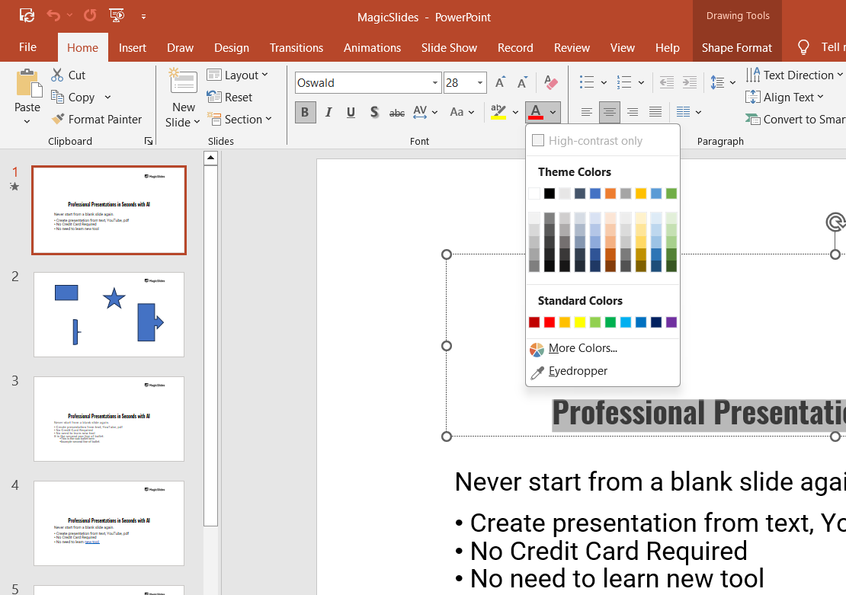Screen dimensions: 846x595
Task: Toggle the High-contrast only checkbox
Action: 538,141
